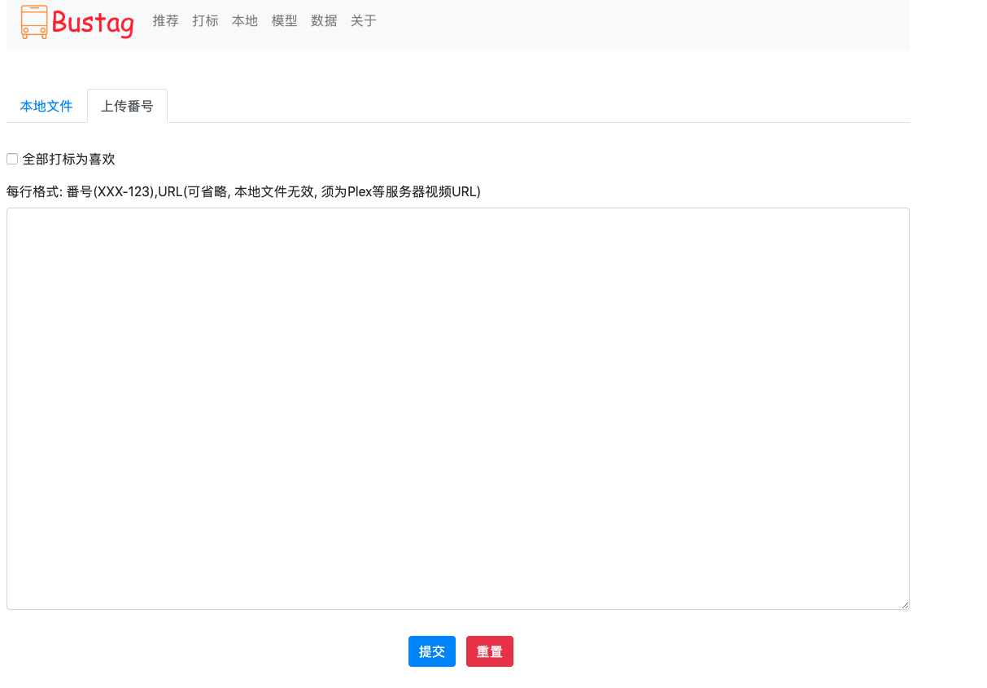Go to the 本地 navigation item
Viewport: 987px width, 688px height.
[x=245, y=21]
